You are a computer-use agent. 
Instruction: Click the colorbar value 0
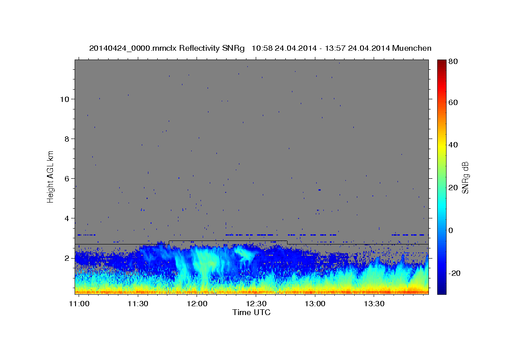(x=450, y=230)
